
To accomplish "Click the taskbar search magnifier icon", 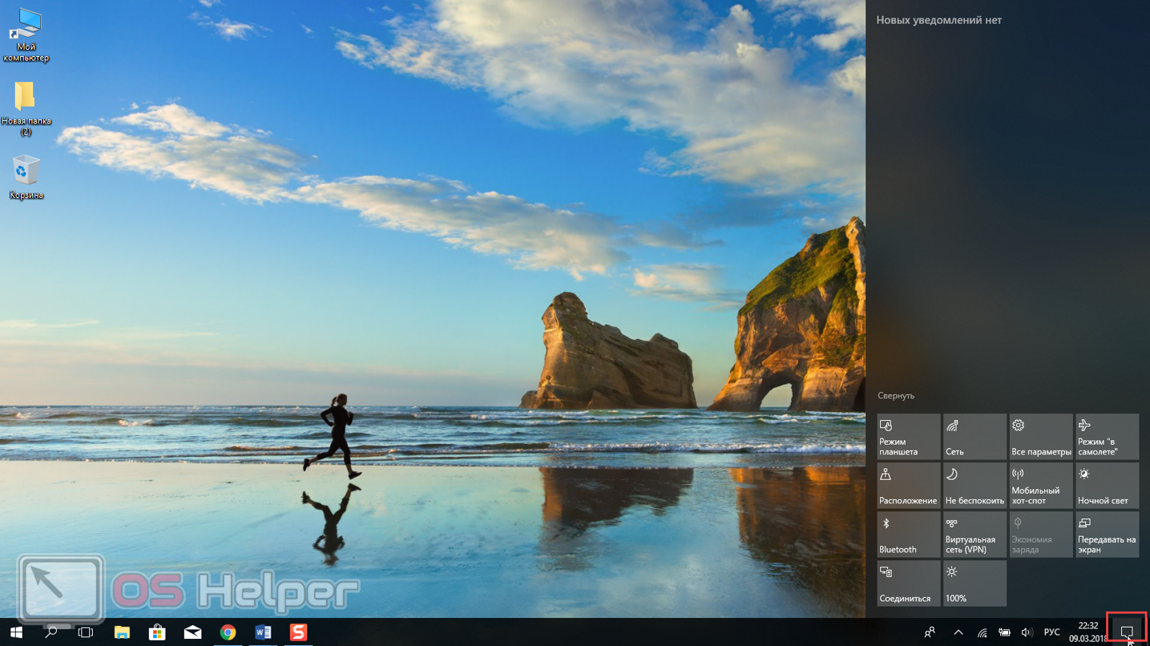I will (50, 632).
